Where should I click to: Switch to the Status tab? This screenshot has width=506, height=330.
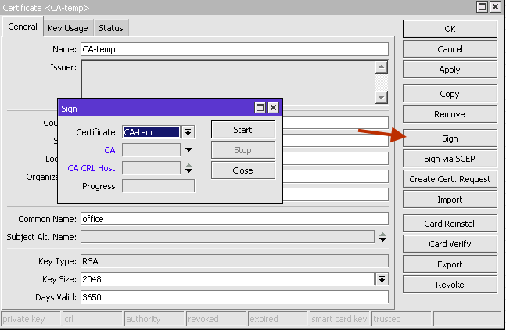[x=110, y=28]
